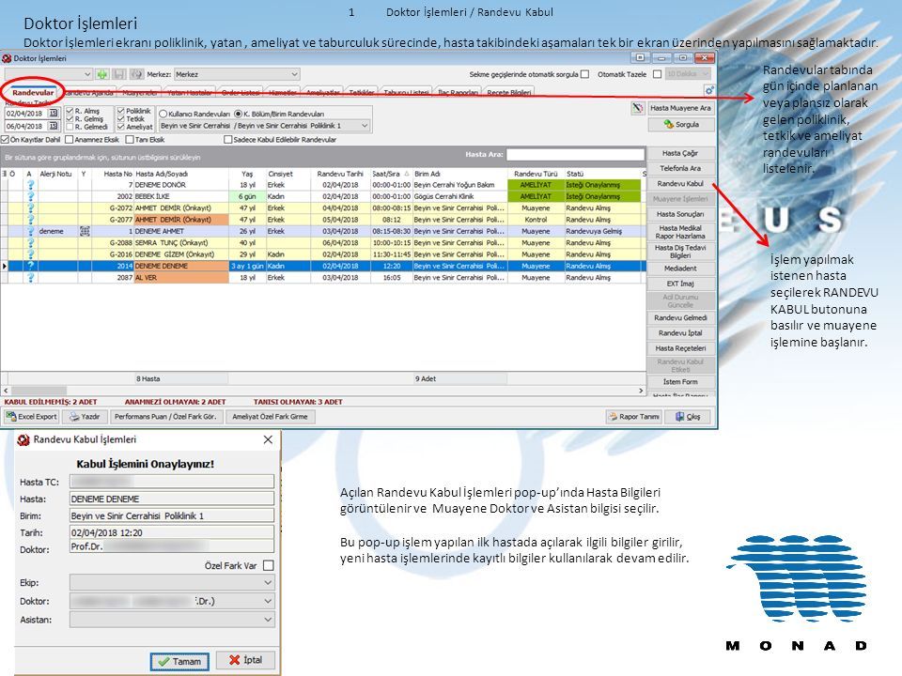Viewport: 902px width, 676px height.
Task: Click the Yazdır print button
Action: tap(86, 417)
